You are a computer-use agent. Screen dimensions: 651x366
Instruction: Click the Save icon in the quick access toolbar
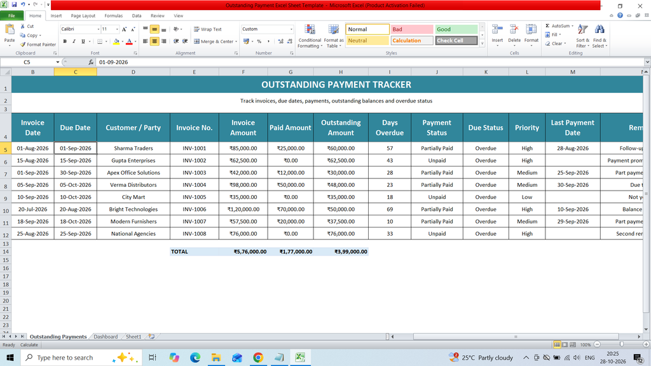[14, 4]
